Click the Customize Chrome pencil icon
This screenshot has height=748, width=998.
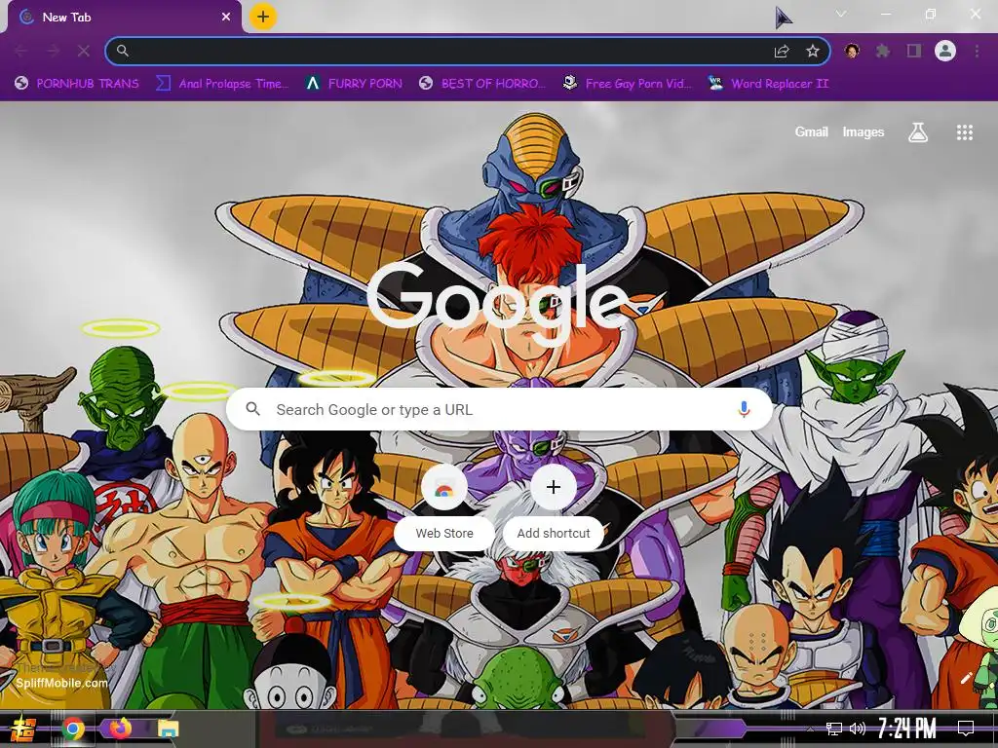tap(966, 678)
